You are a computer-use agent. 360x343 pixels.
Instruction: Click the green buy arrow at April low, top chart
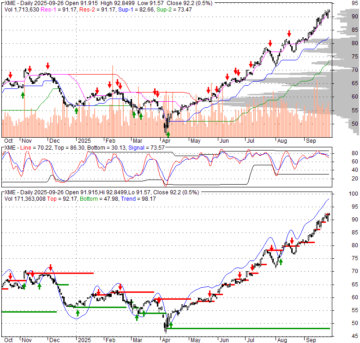coord(168,134)
